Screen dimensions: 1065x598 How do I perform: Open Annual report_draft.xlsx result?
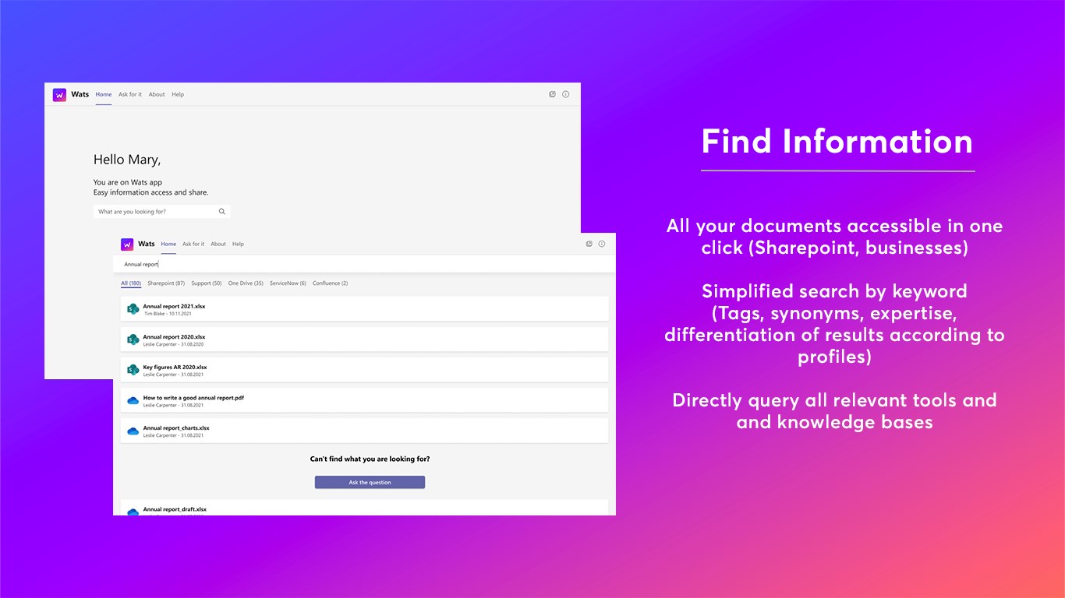[364, 508]
